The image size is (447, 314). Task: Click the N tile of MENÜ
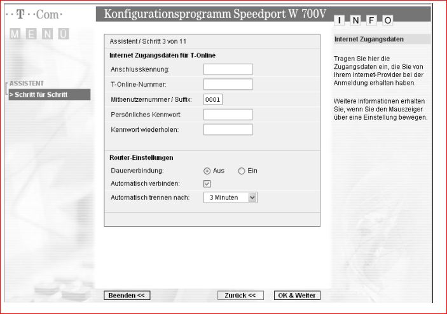[47, 34]
